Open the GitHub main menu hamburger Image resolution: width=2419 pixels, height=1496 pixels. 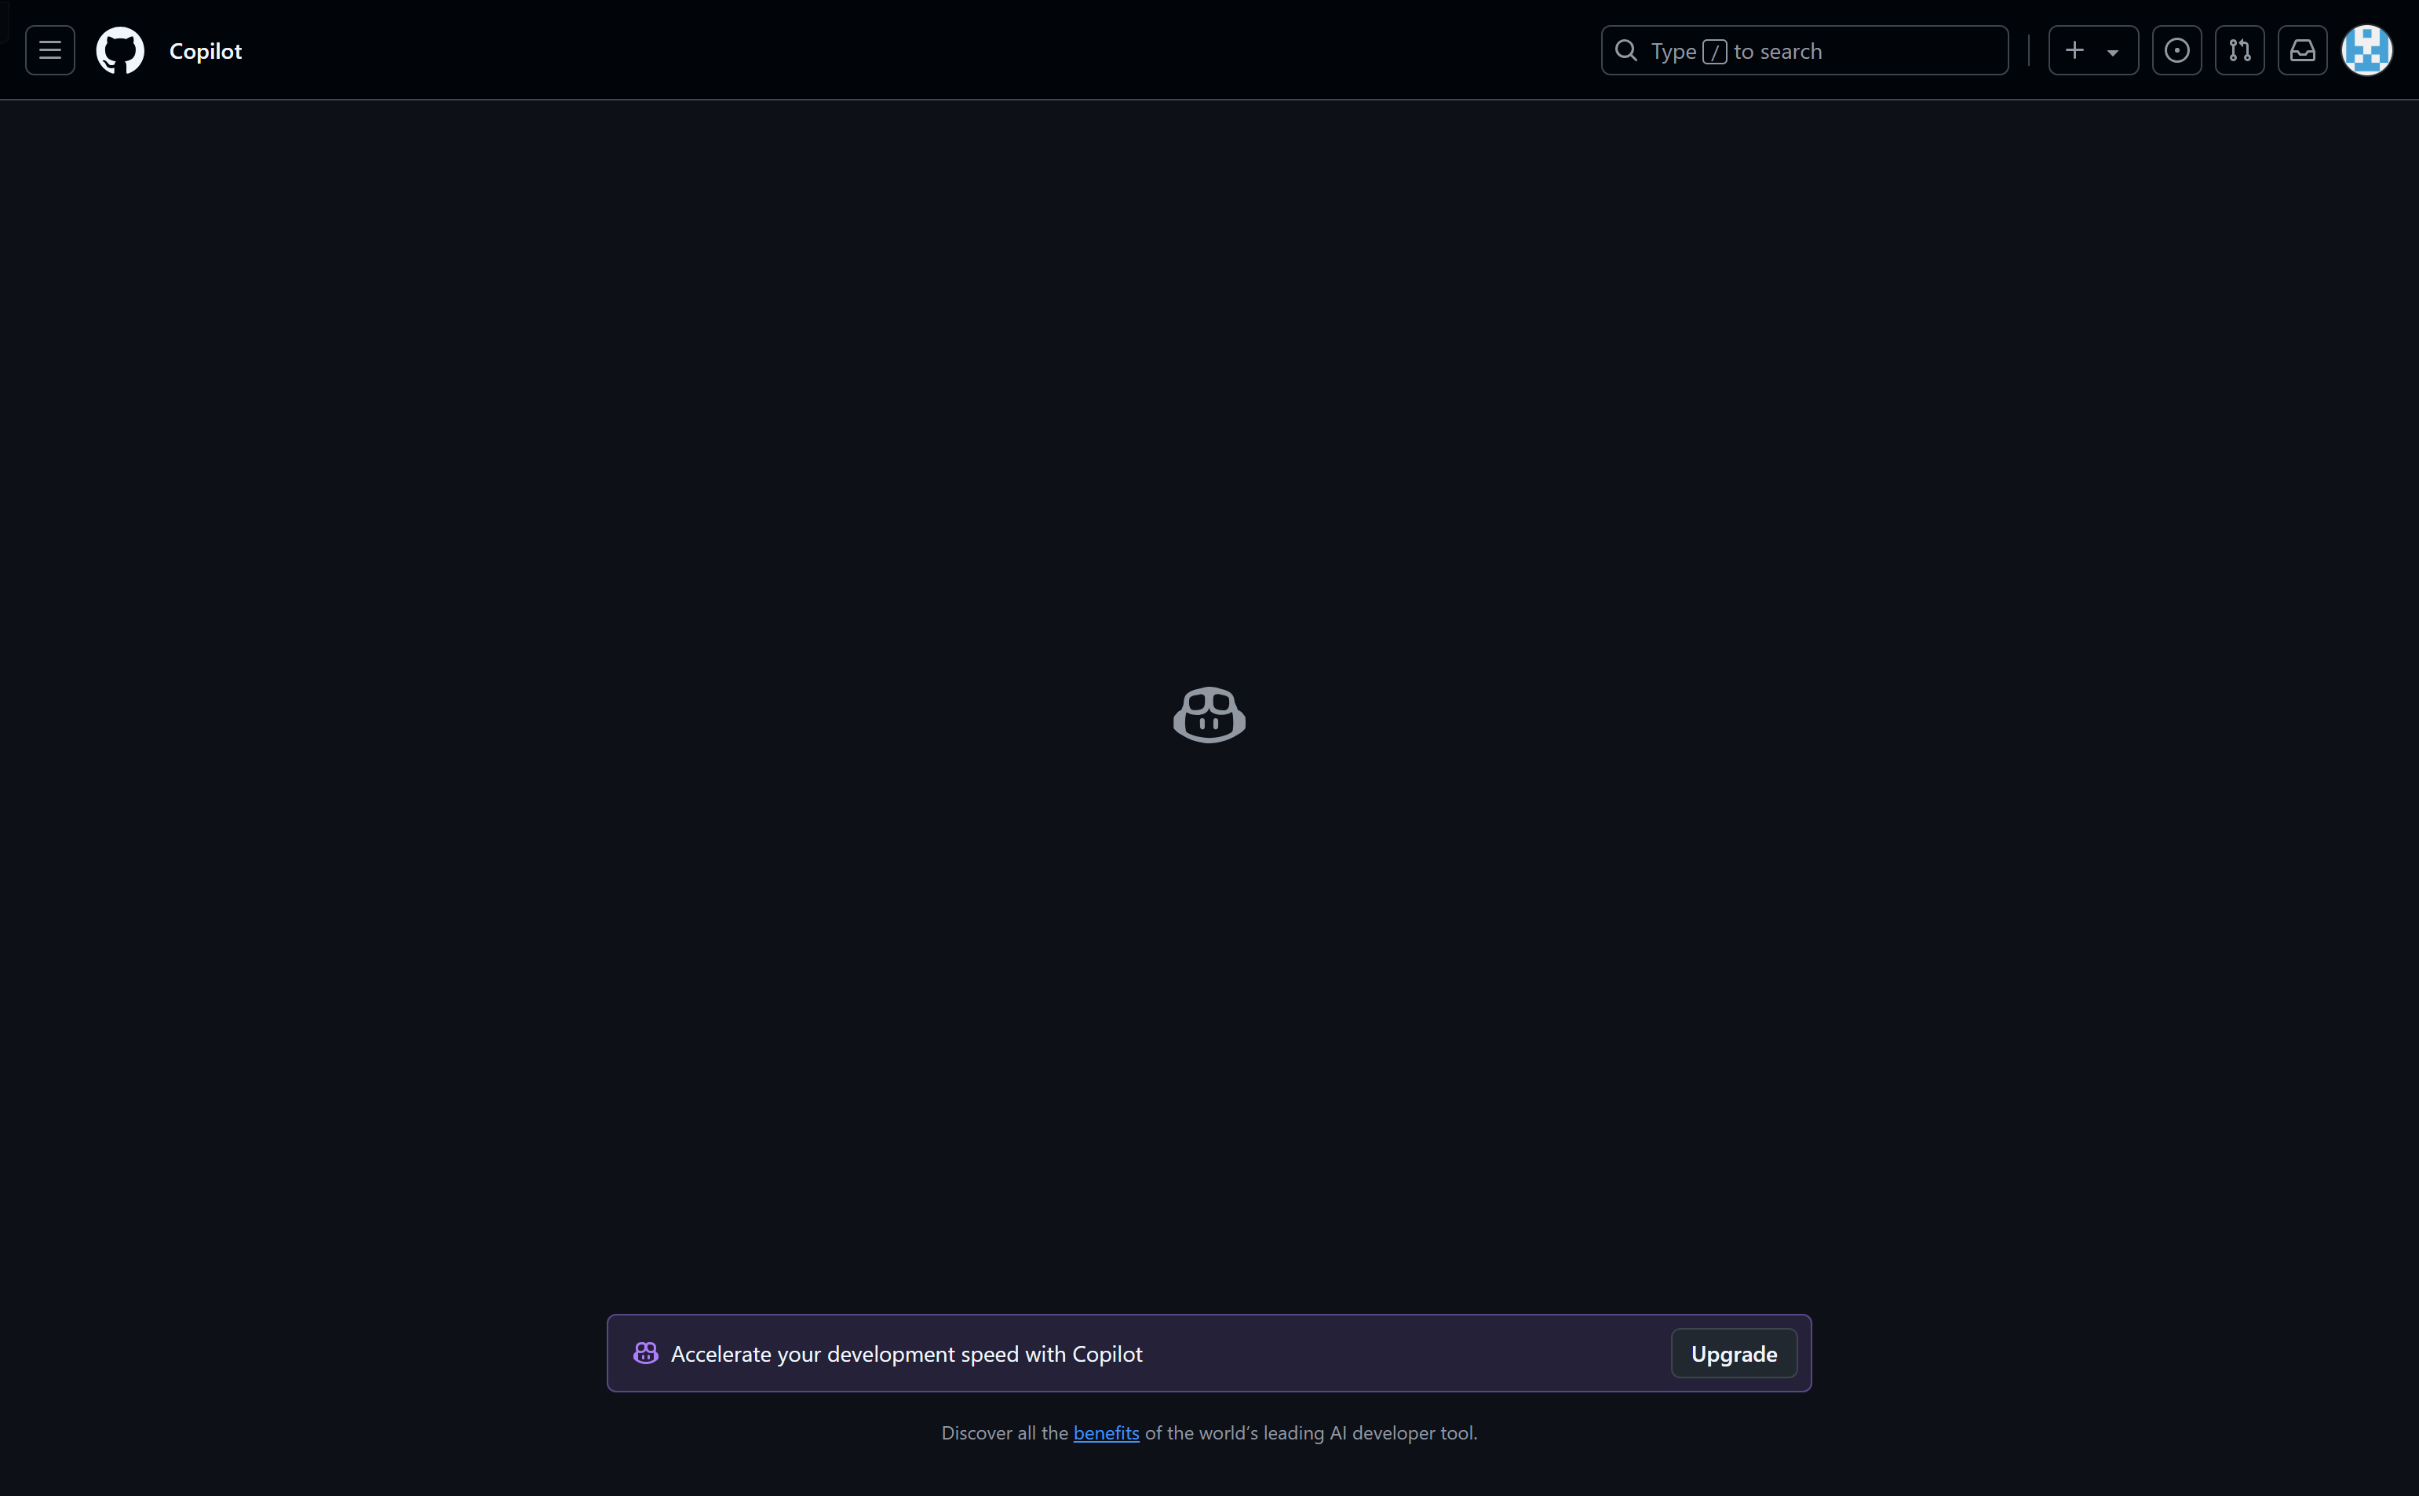(50, 50)
